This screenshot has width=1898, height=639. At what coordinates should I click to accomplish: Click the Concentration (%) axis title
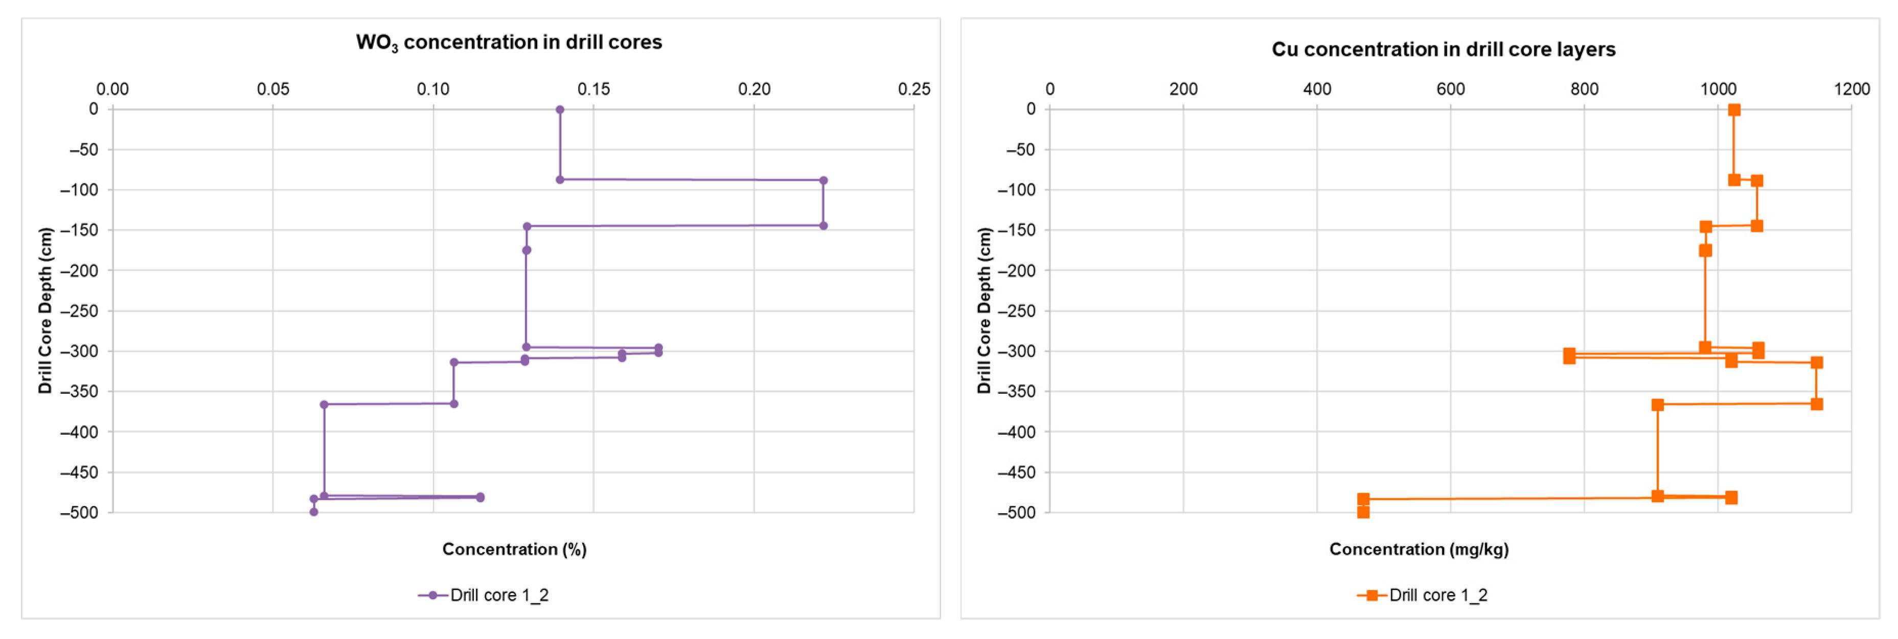click(x=514, y=549)
